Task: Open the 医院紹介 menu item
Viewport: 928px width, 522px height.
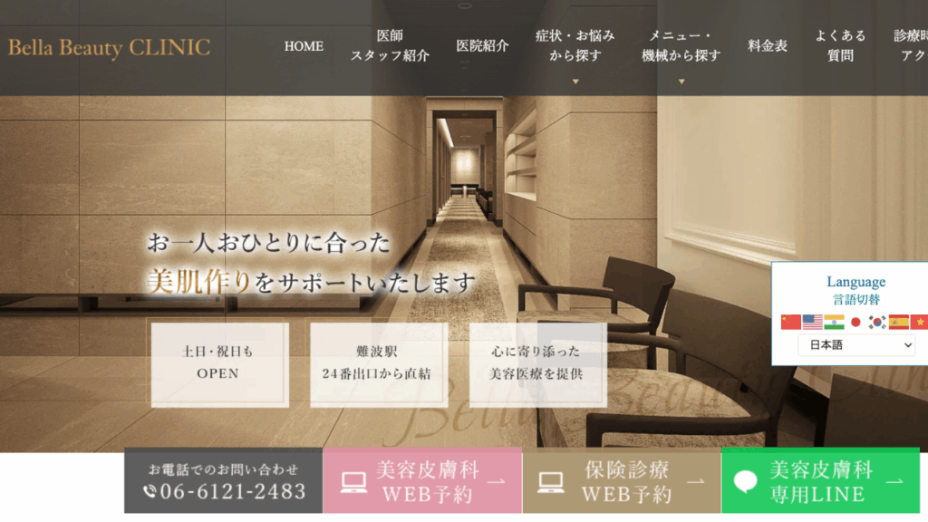Action: point(482,45)
